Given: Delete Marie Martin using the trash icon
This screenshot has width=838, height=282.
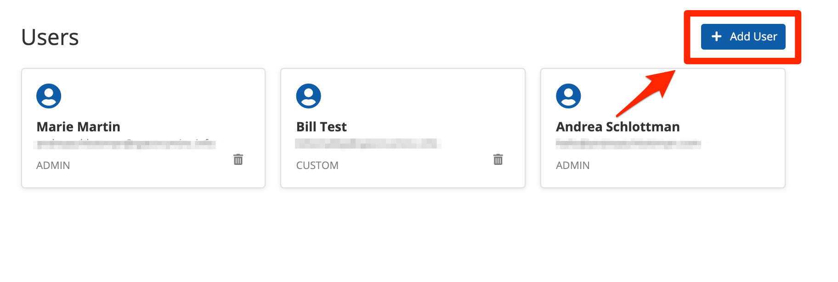Looking at the screenshot, I should [x=238, y=159].
